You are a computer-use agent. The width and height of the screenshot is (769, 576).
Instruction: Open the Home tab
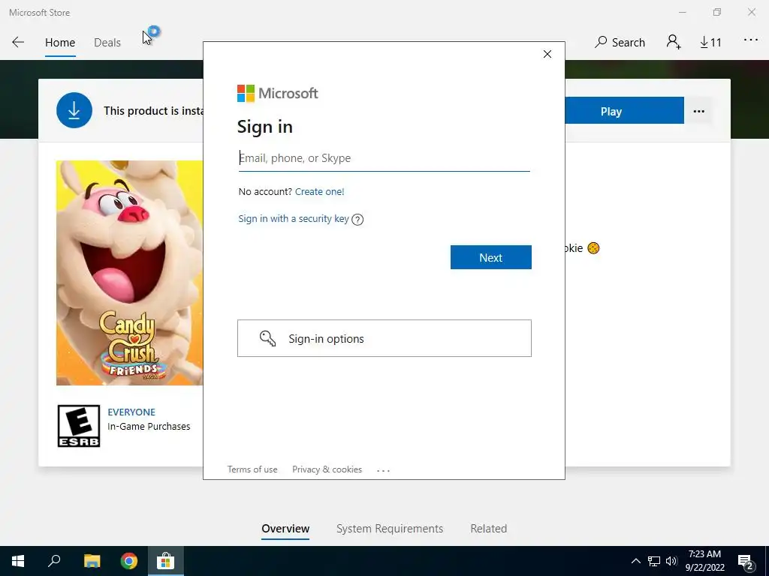60,43
